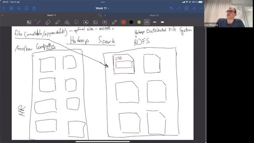Insert an image with Image tool
Image resolution: width=254 pixels, height=143 pixels.
pos(95,22)
